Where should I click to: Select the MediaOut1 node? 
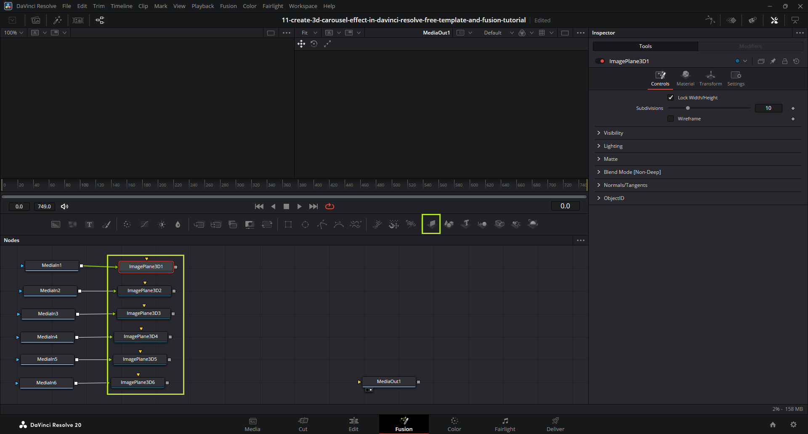pos(389,381)
